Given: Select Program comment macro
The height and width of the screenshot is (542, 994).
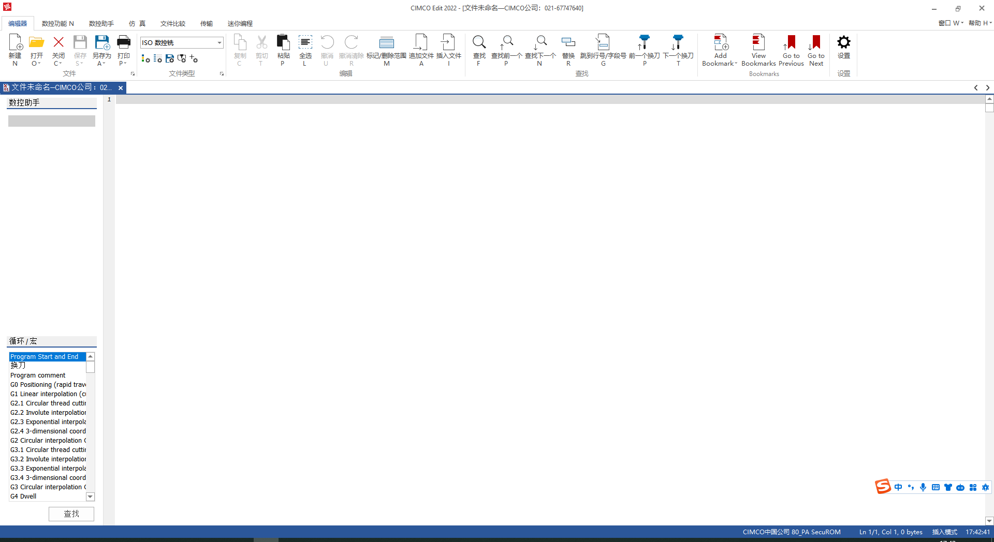Looking at the screenshot, I should point(47,375).
